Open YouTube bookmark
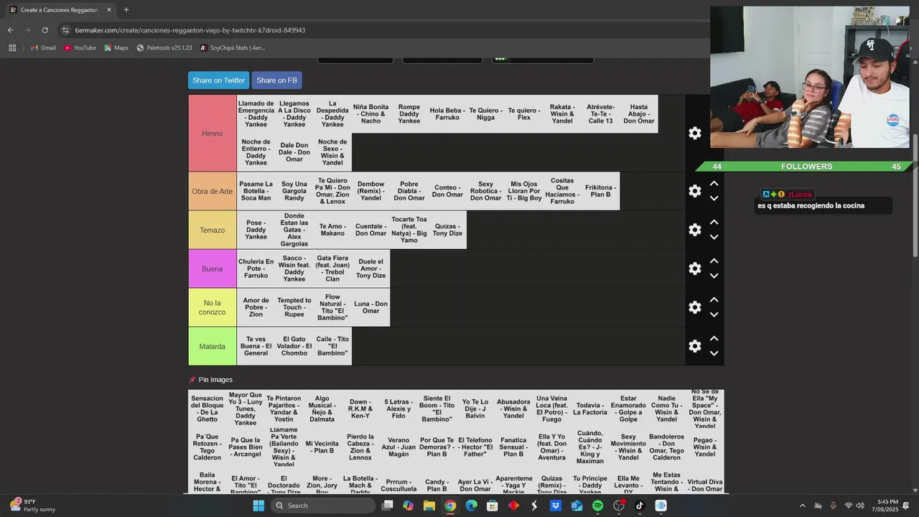The image size is (919, 517). coord(80,48)
